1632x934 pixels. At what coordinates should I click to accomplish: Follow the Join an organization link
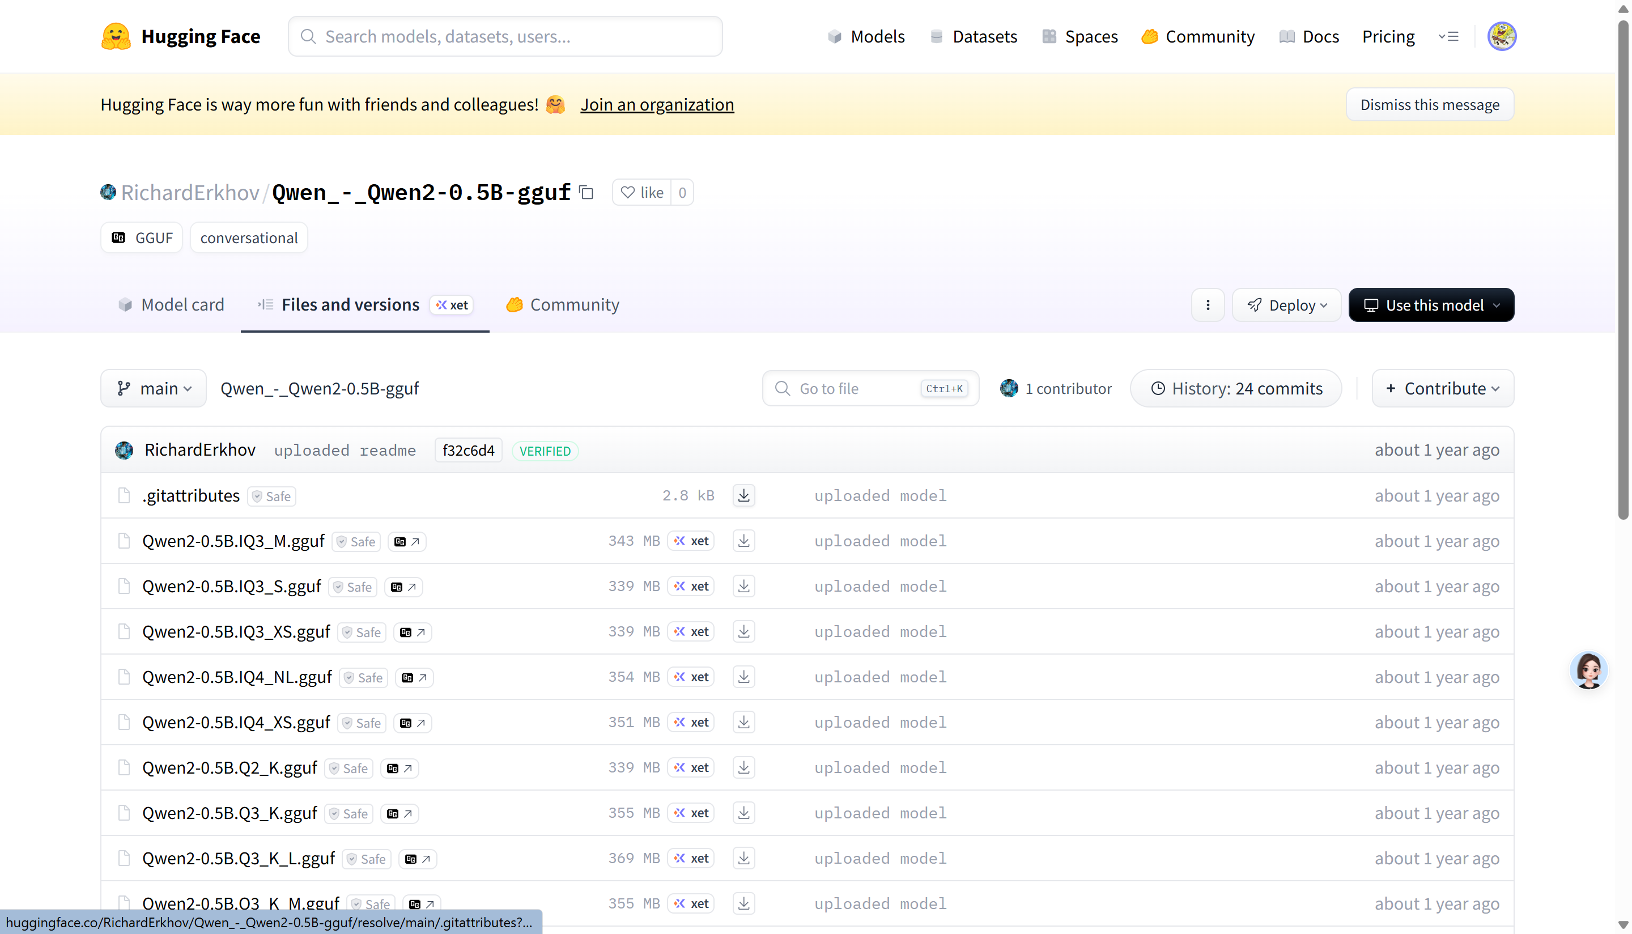(657, 104)
